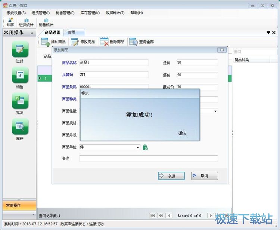The height and width of the screenshot is (230, 280).
Task: Close the 添加商品 dialog
Action: coord(222,50)
